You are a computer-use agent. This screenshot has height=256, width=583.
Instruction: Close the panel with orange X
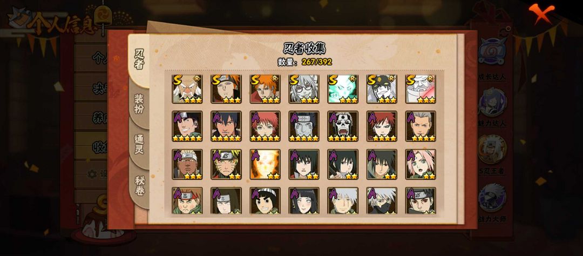(541, 13)
